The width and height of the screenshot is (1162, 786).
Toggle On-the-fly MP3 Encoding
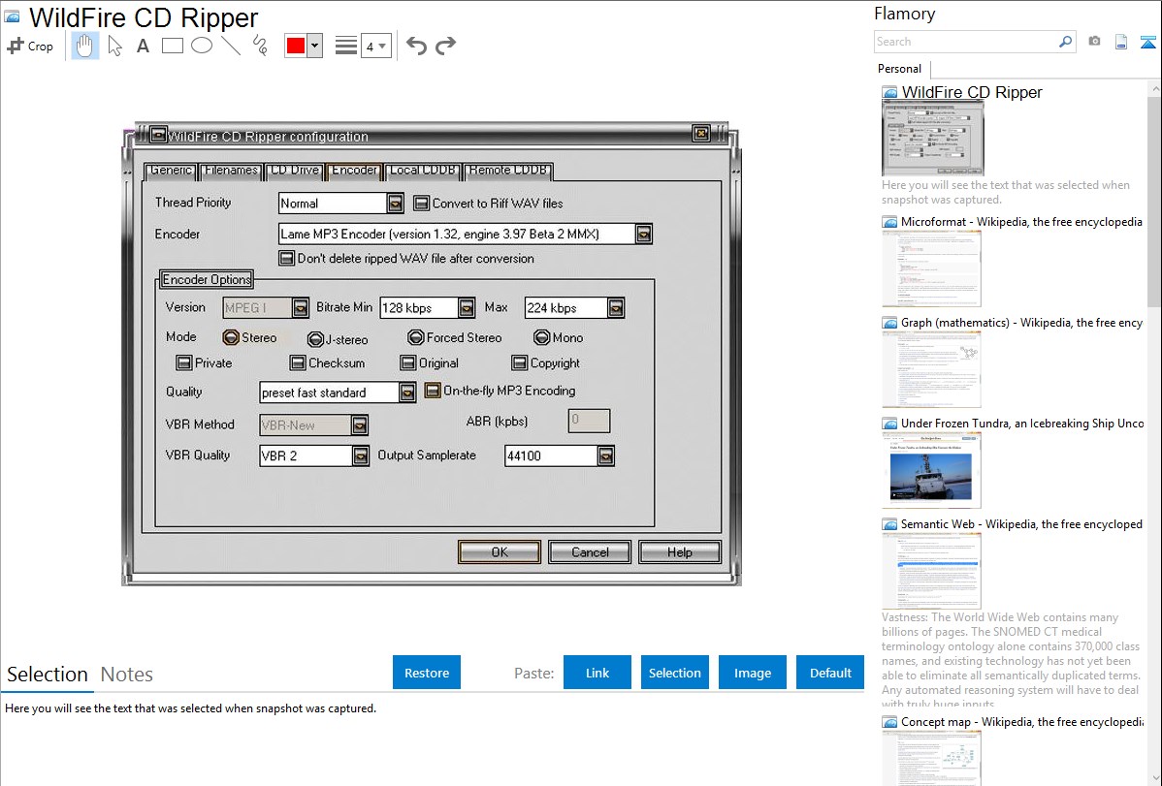(x=432, y=391)
